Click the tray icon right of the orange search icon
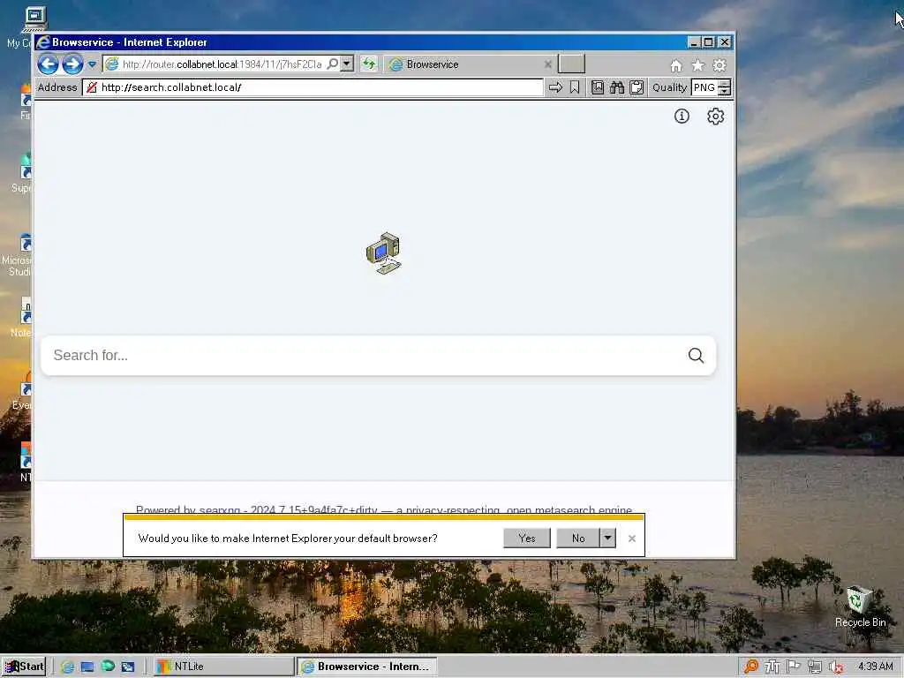Image resolution: width=904 pixels, height=678 pixels. 772,667
